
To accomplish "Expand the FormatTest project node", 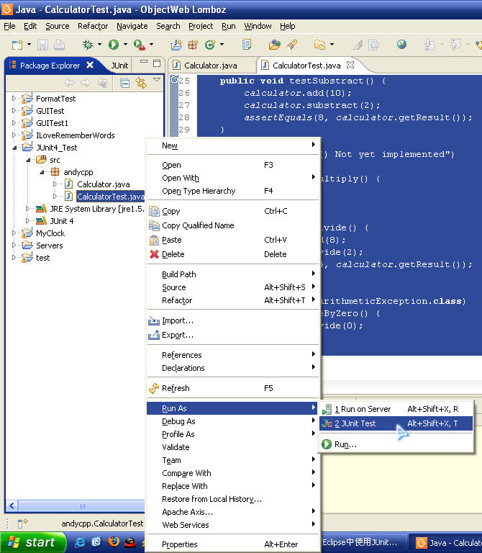I will click(x=14, y=99).
